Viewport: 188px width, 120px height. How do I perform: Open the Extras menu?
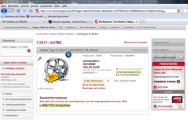57,6
